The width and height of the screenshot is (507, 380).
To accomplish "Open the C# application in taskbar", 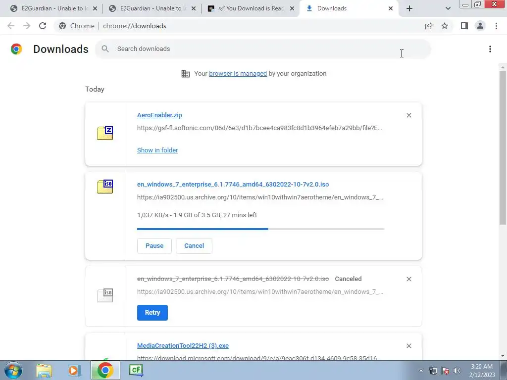I will click(x=136, y=370).
